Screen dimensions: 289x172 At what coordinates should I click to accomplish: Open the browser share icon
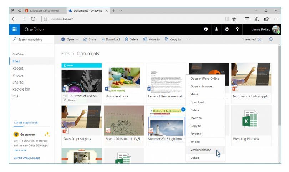266,19
